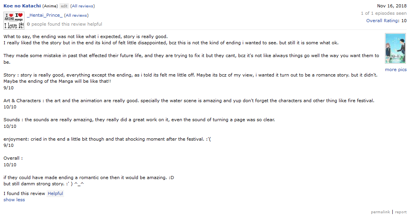This screenshot has height=216, width=409.
Task: View All reviews by _Hentai_Prince_
Action: (76, 15)
